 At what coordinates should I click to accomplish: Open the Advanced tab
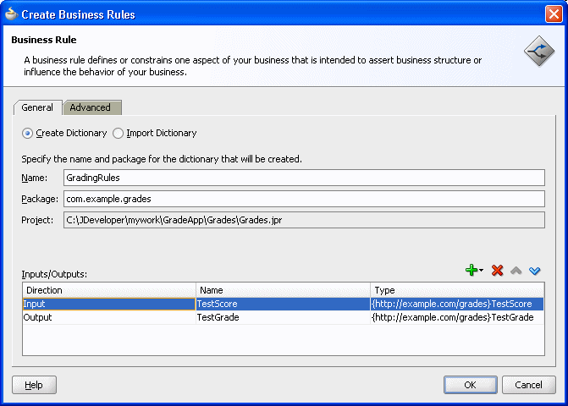[x=91, y=107]
